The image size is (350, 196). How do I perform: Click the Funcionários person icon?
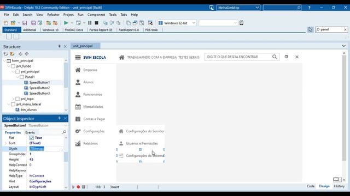coord(78,94)
